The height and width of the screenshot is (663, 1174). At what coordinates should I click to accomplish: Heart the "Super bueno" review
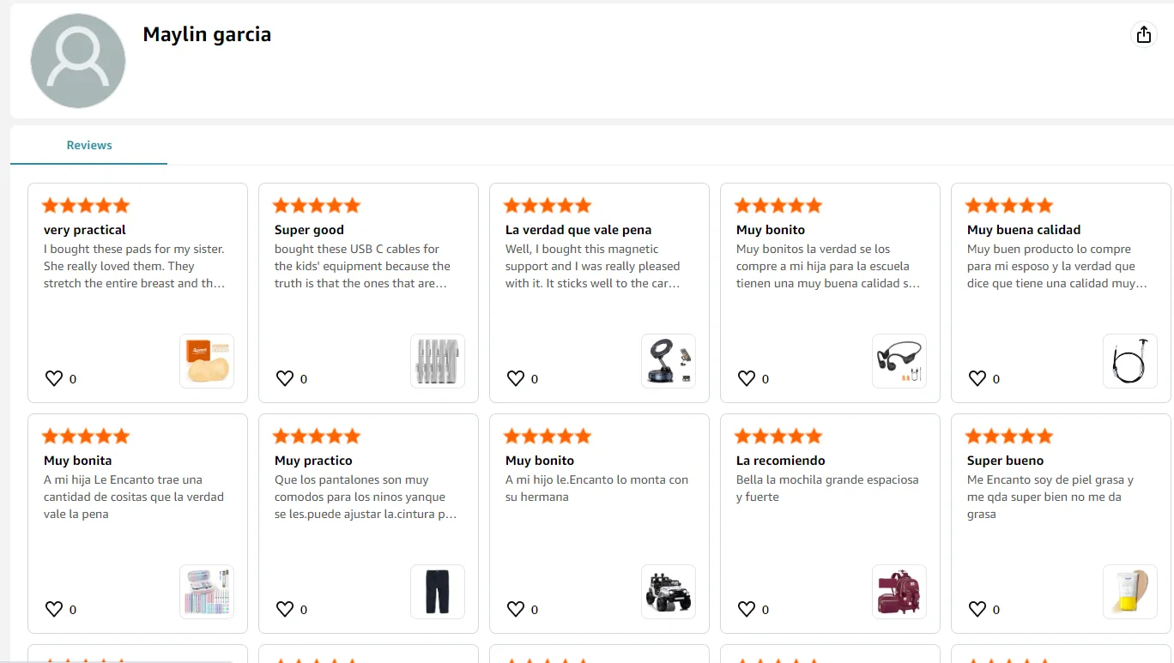(x=977, y=609)
